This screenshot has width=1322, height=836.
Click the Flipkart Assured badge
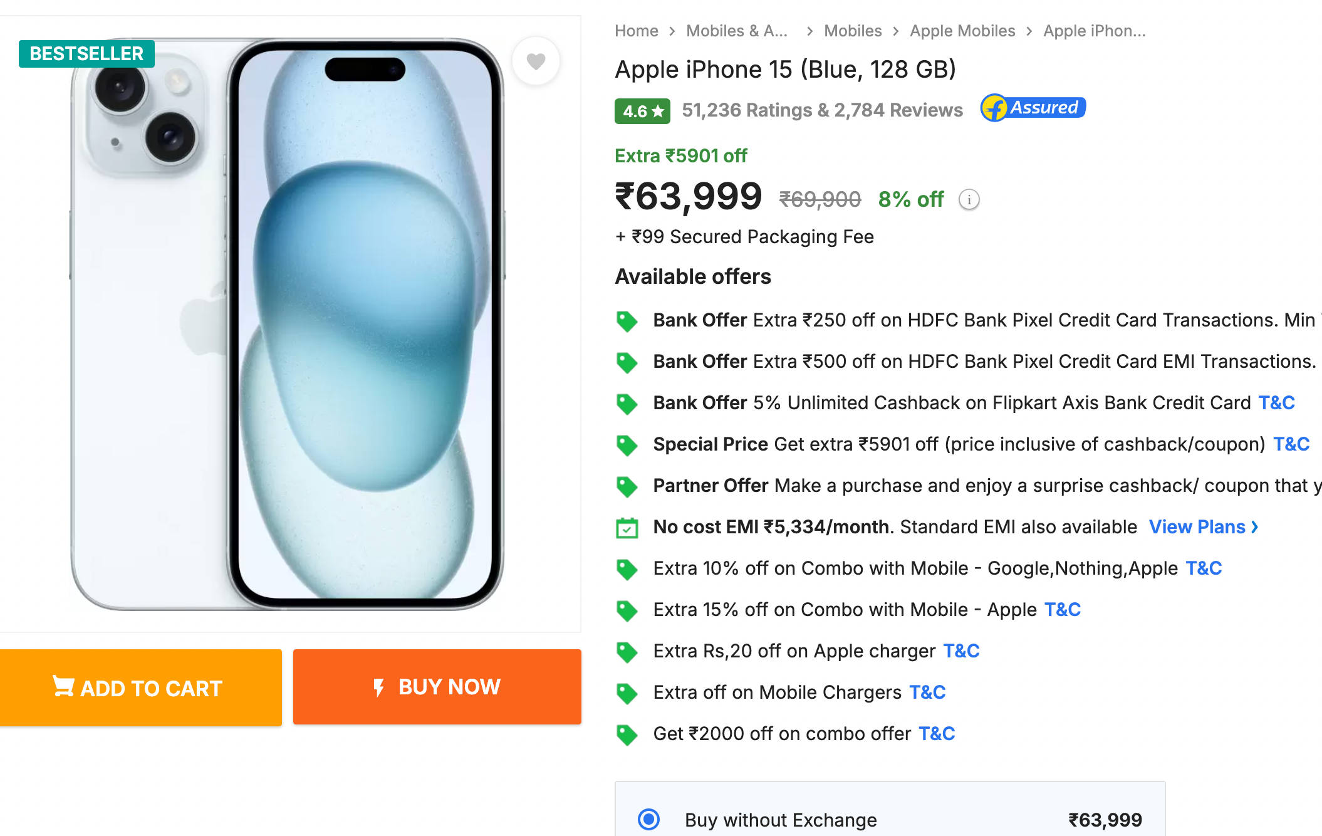[1033, 108]
